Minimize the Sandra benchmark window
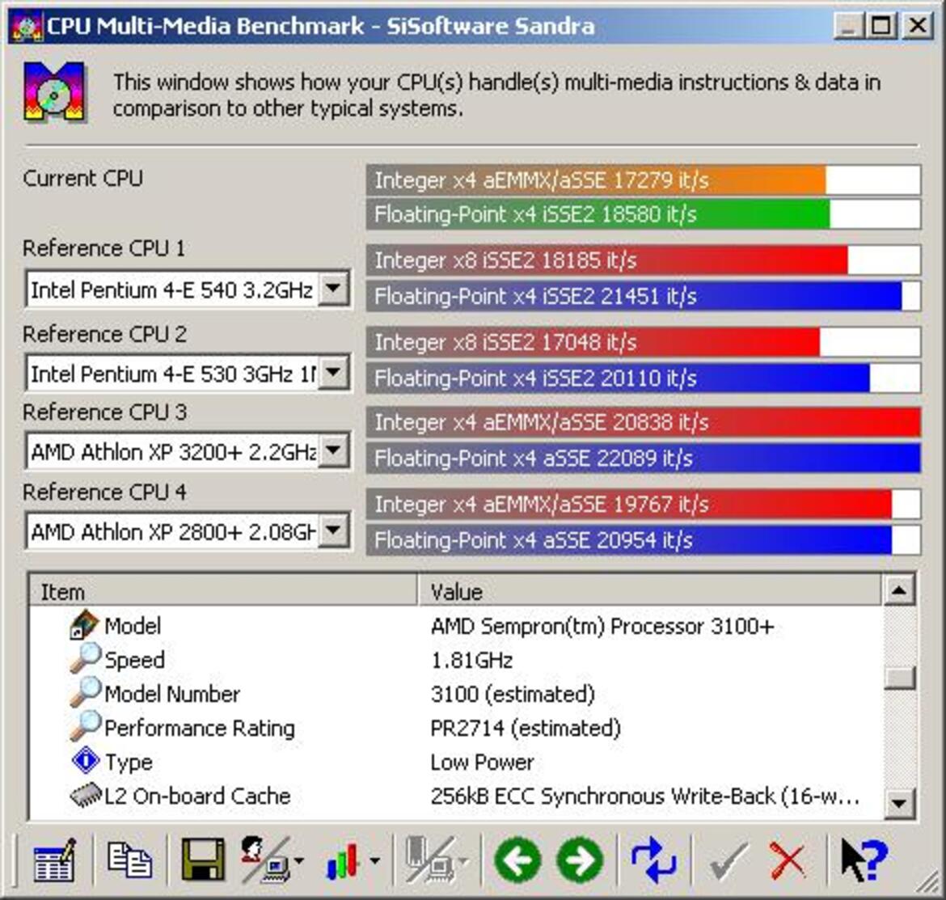Viewport: 946px width, 900px height. pos(850,26)
